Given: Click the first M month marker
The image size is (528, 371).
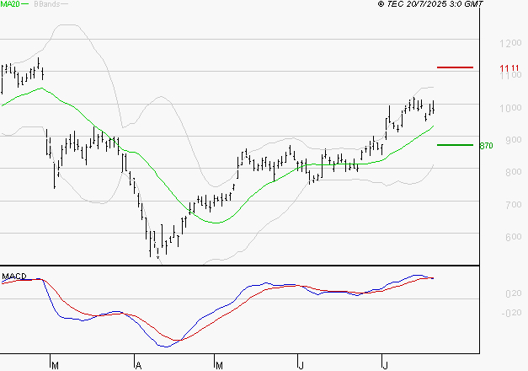Looking at the screenshot, I should click(x=56, y=365).
